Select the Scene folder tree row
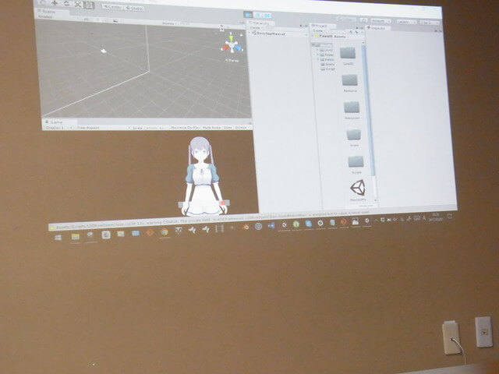 coord(327,64)
